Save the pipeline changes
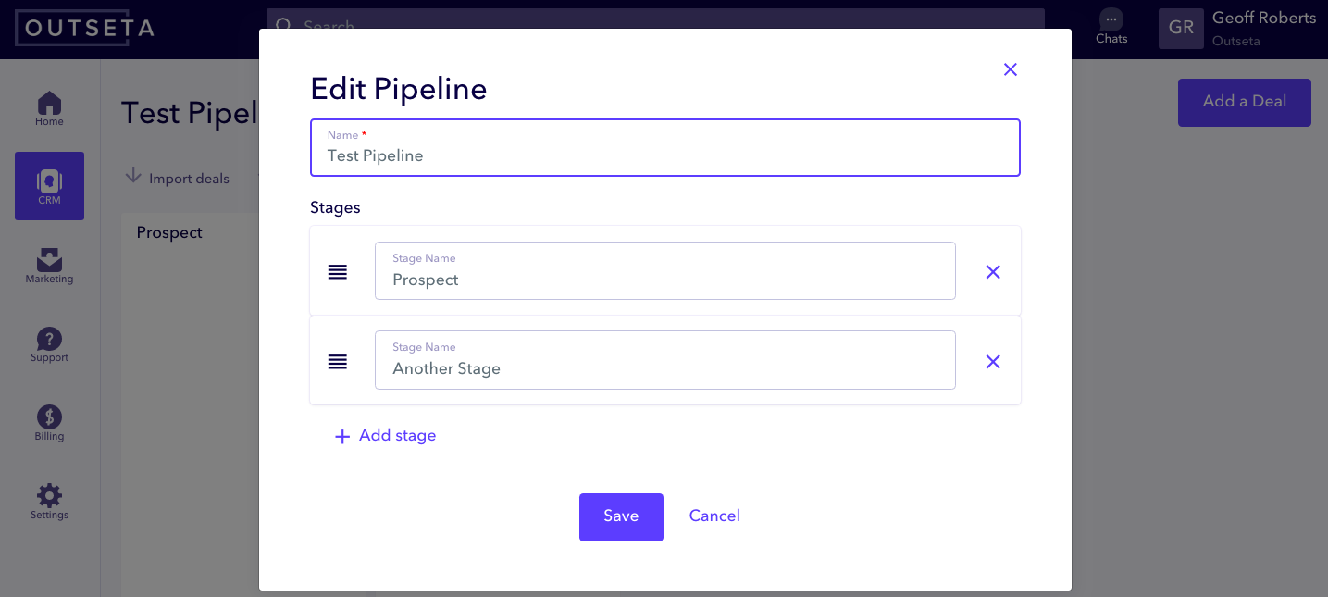The image size is (1328, 597). 621,516
